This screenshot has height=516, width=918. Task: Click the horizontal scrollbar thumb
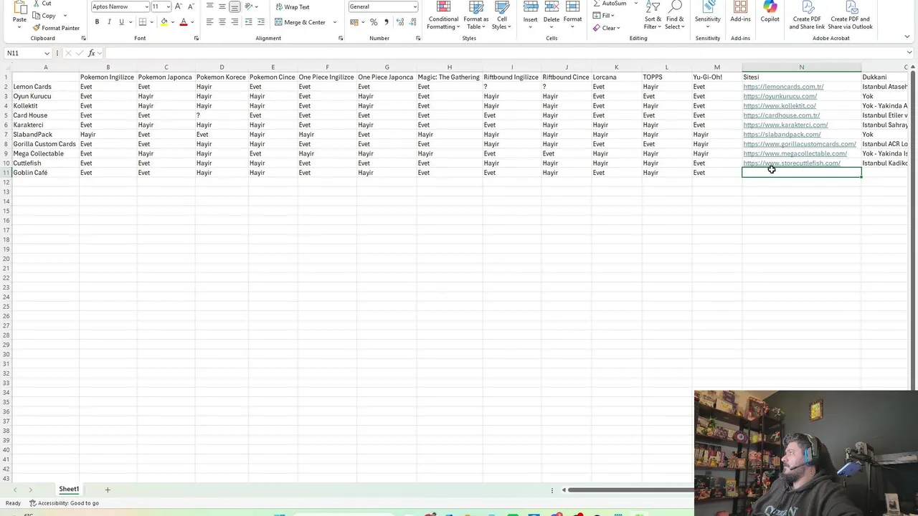coord(631,490)
